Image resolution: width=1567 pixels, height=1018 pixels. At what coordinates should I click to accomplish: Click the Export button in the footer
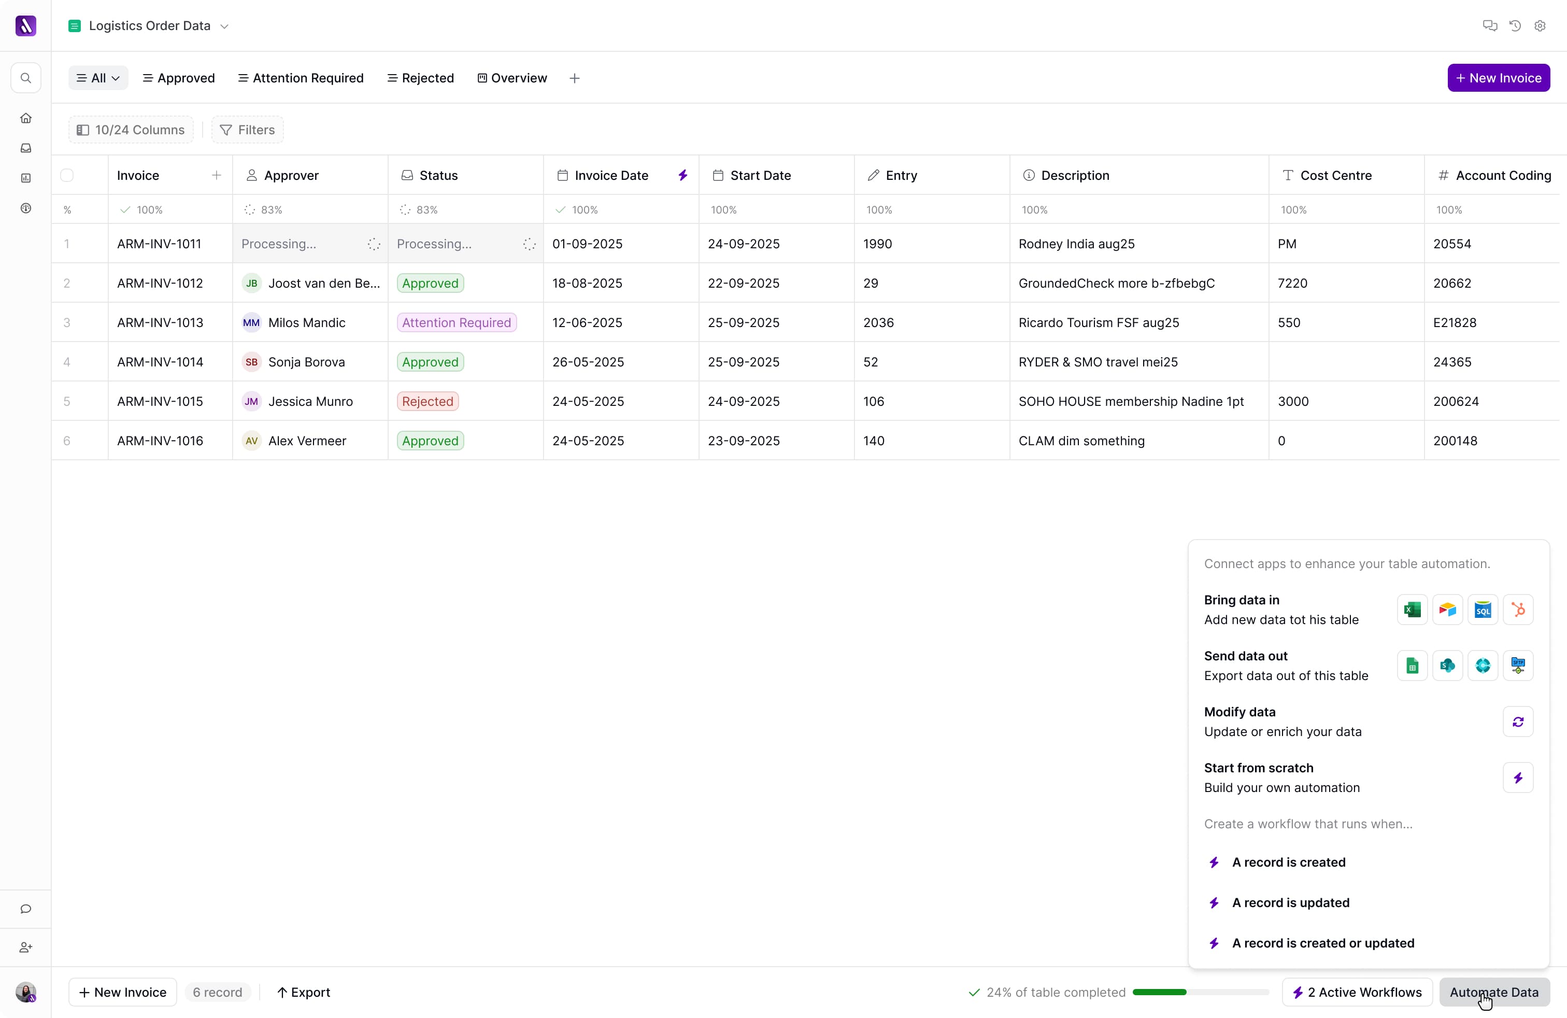point(304,992)
